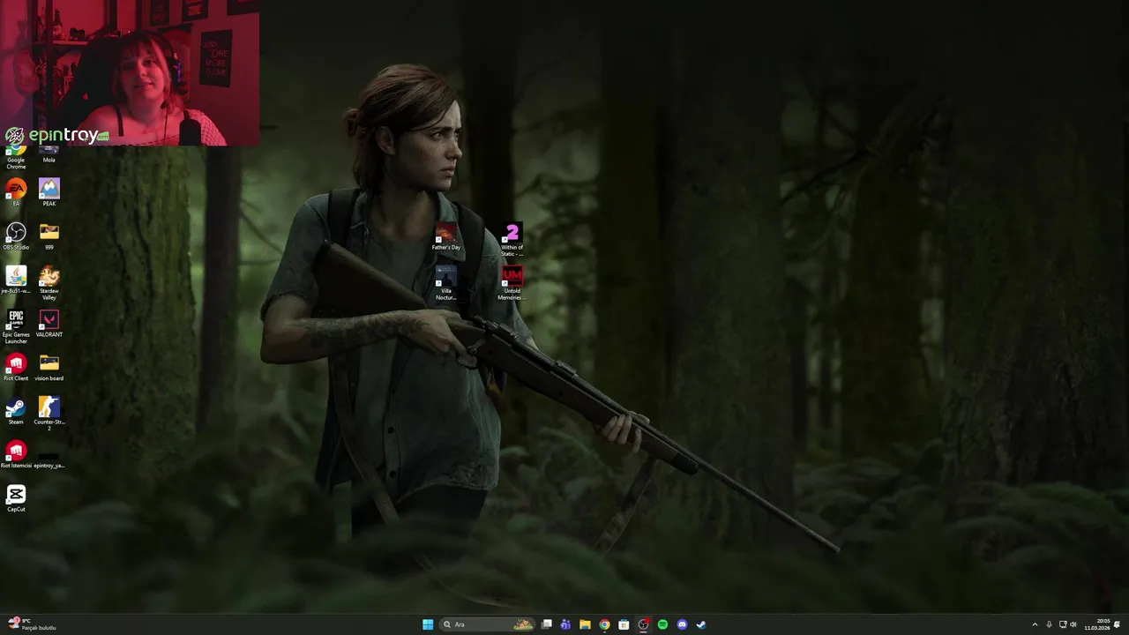Open Spotify from the taskbar
Screen dimensions: 1129x635
coord(662,624)
